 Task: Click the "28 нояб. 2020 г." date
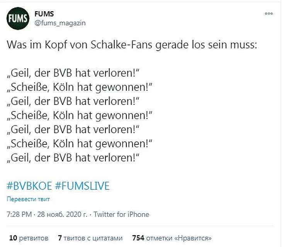(62, 214)
